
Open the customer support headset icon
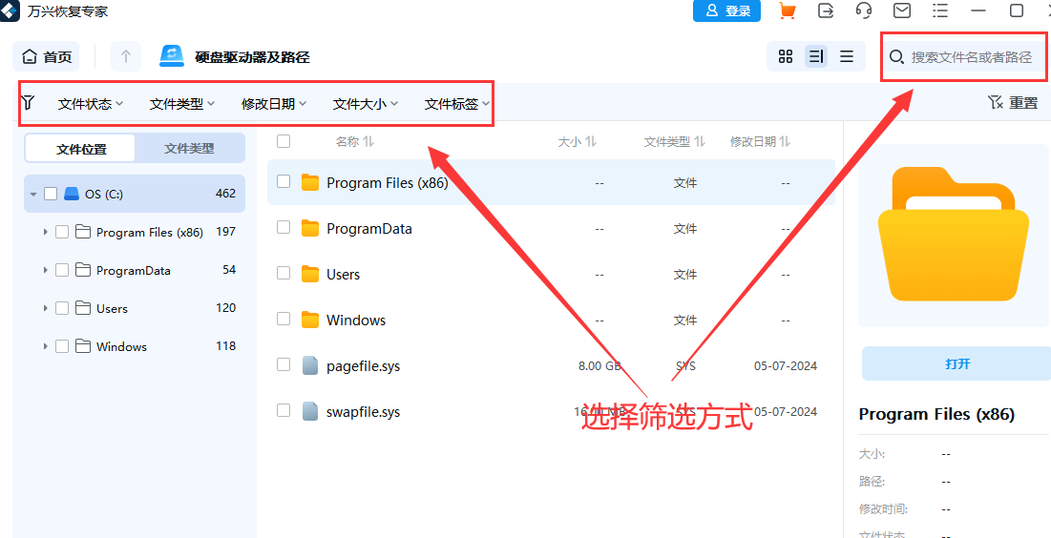coord(864,10)
